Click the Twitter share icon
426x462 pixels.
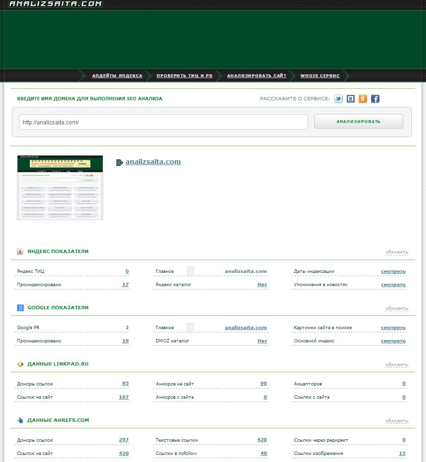click(x=338, y=99)
